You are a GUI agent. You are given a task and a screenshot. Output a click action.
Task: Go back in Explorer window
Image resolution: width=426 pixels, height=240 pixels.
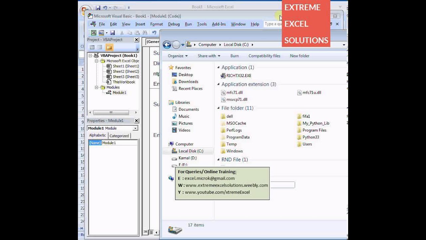tap(167, 45)
